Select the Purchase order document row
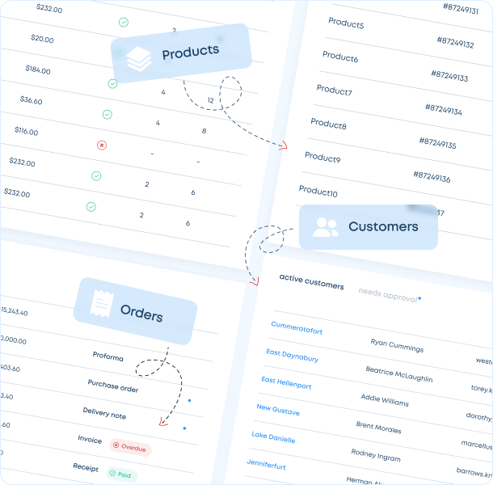Viewport: 493px width, 485px height. pos(113,386)
